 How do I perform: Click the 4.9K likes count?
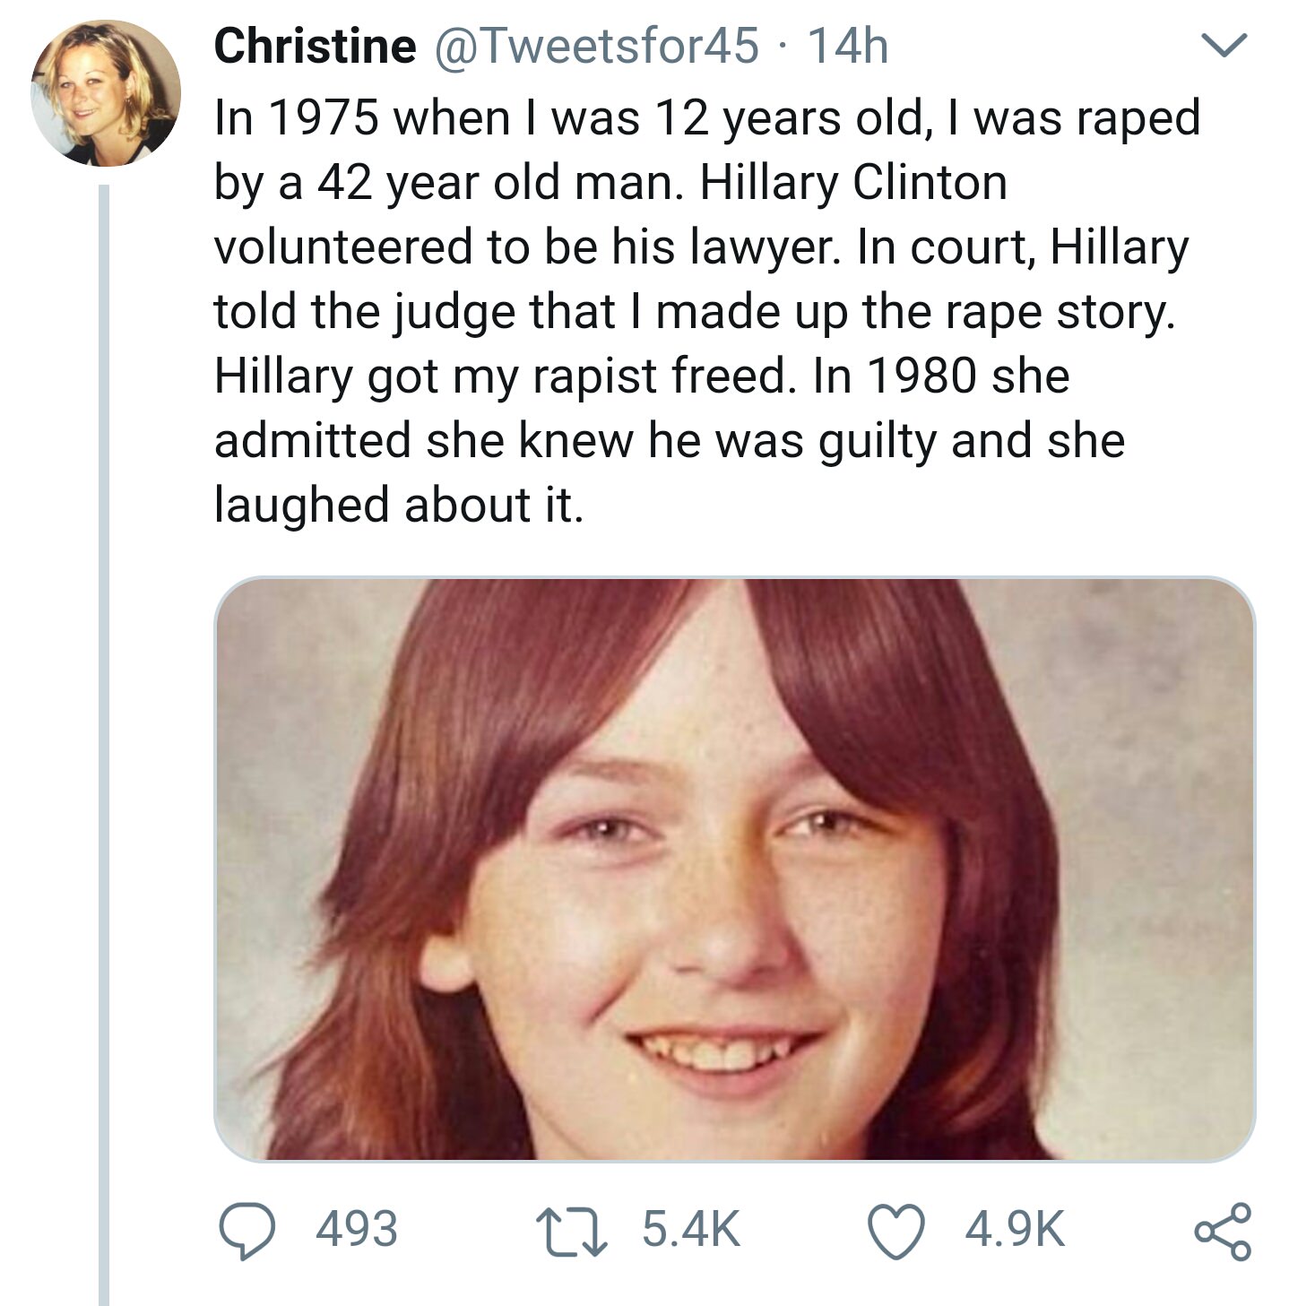pyautogui.click(x=1015, y=1229)
